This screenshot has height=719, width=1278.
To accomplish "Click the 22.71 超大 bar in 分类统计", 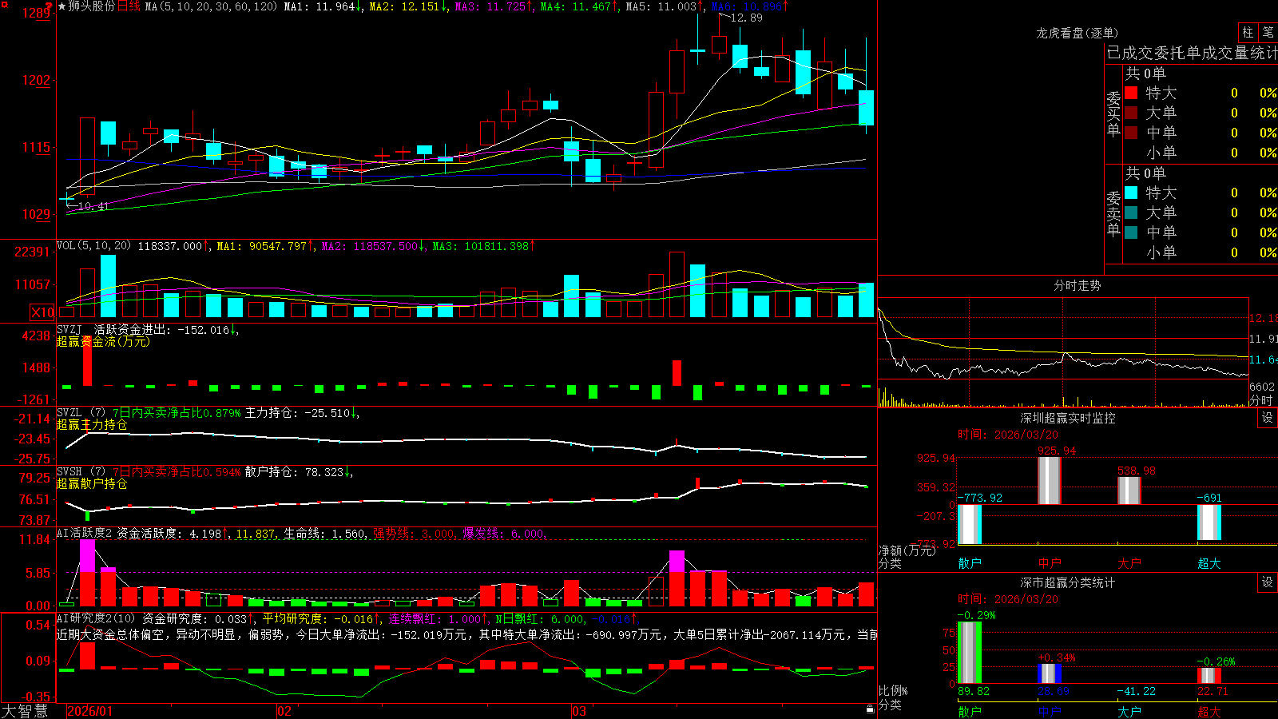I will (1209, 676).
